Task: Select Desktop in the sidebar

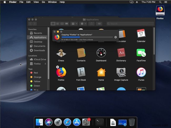Action: (37, 42)
